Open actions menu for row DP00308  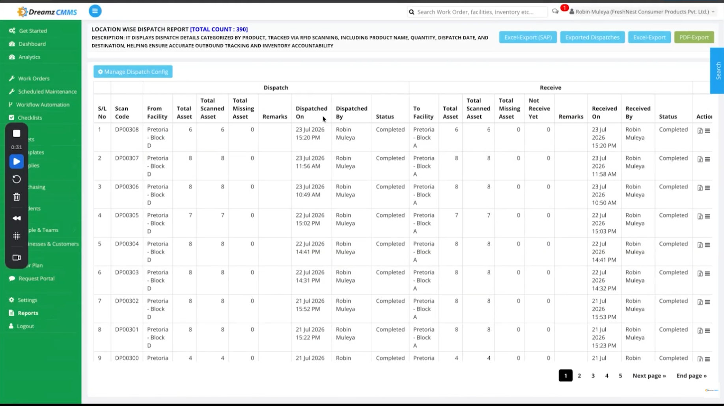(x=707, y=131)
